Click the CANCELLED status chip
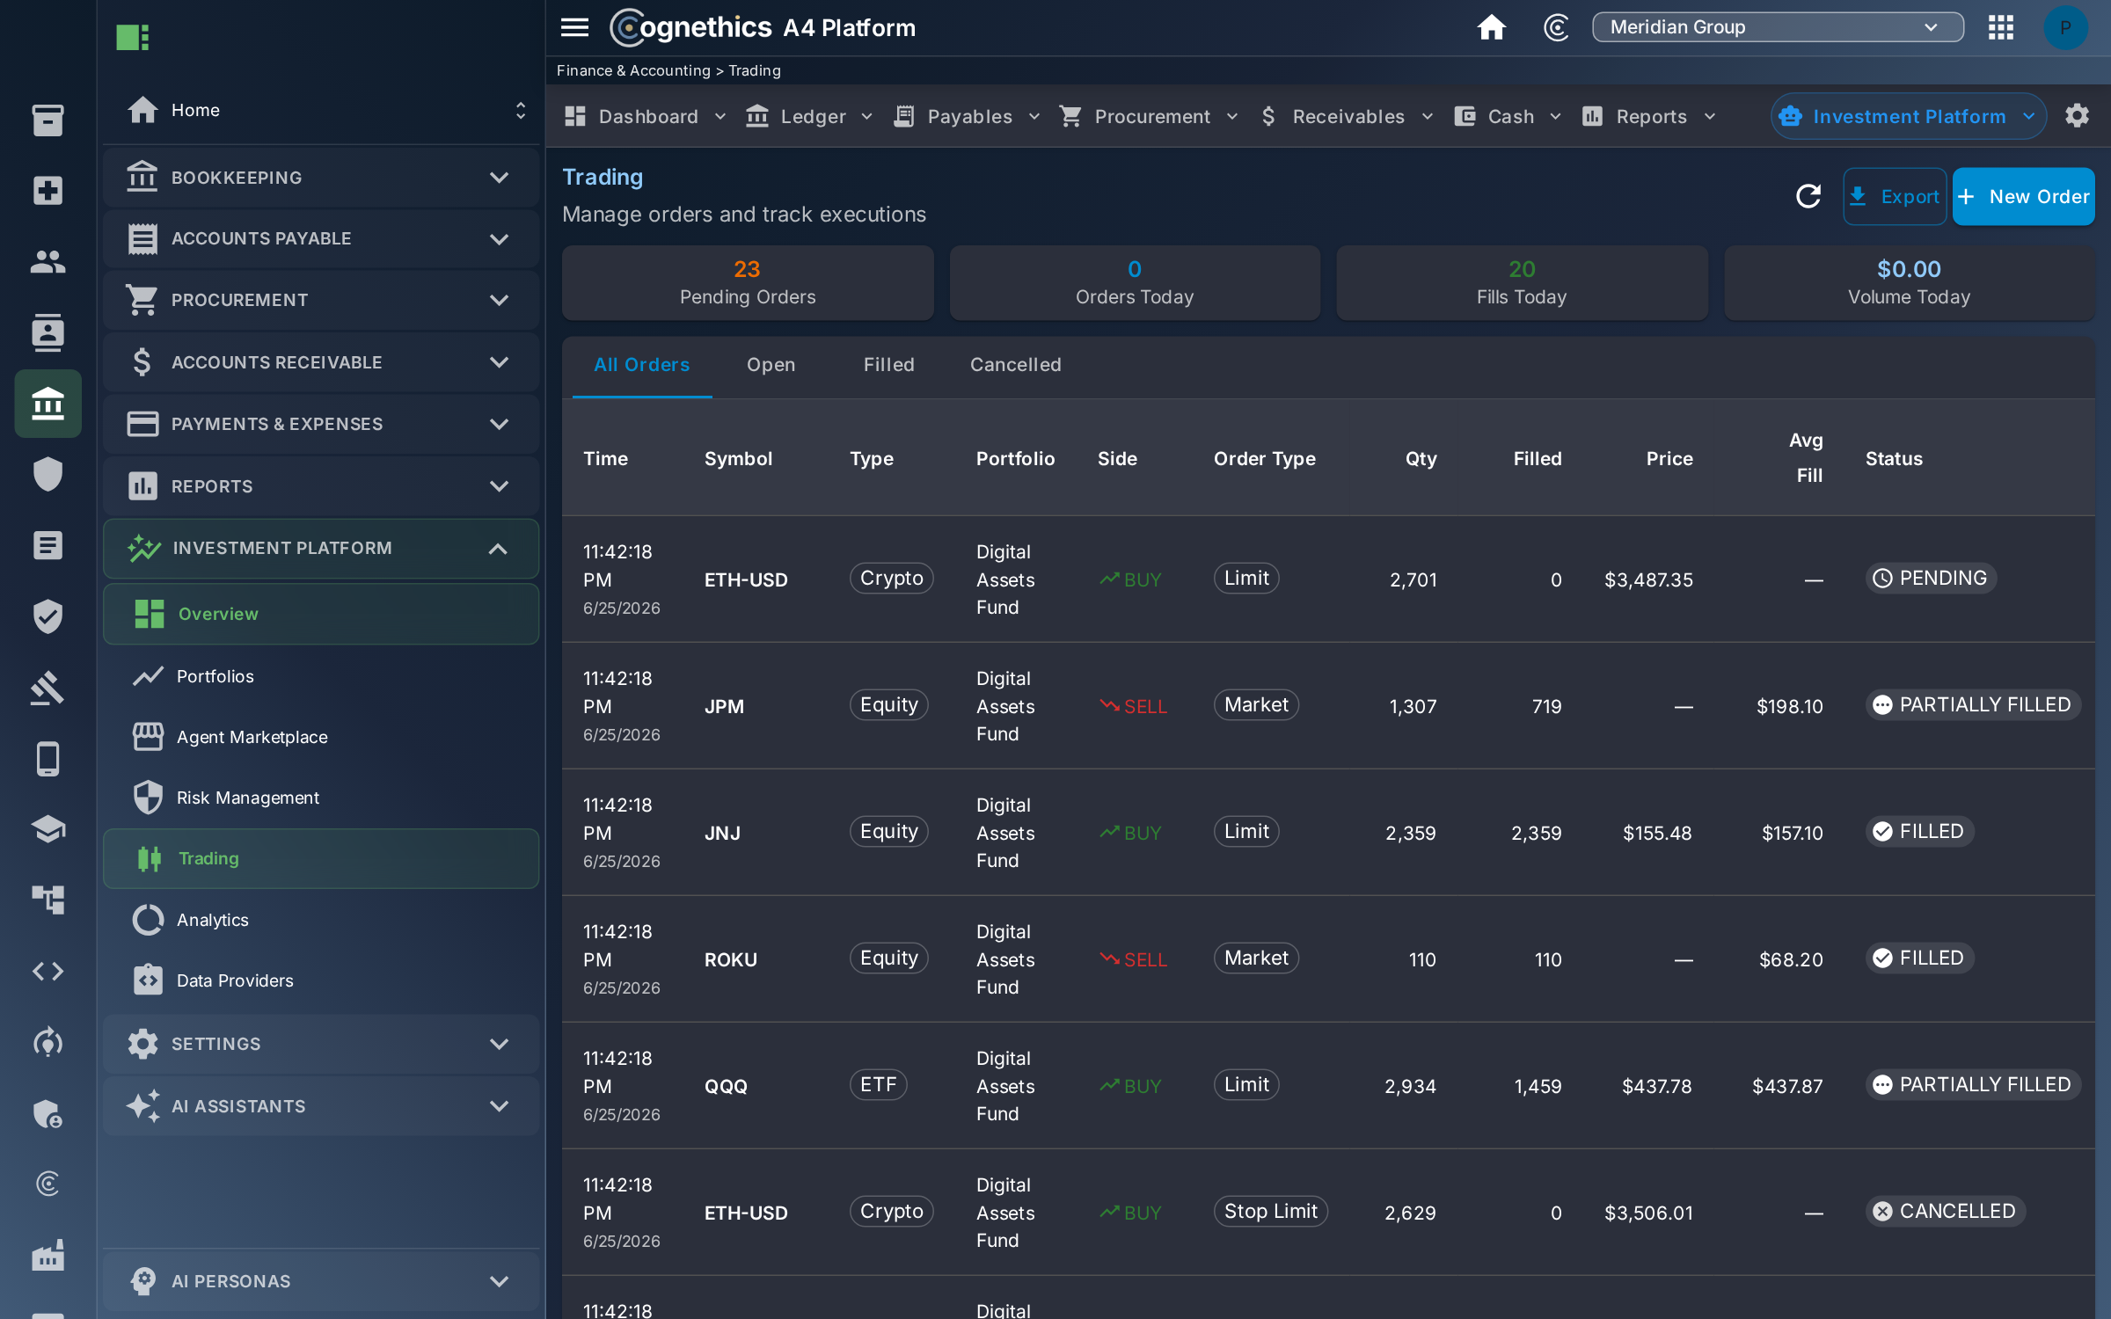 [1945, 1212]
